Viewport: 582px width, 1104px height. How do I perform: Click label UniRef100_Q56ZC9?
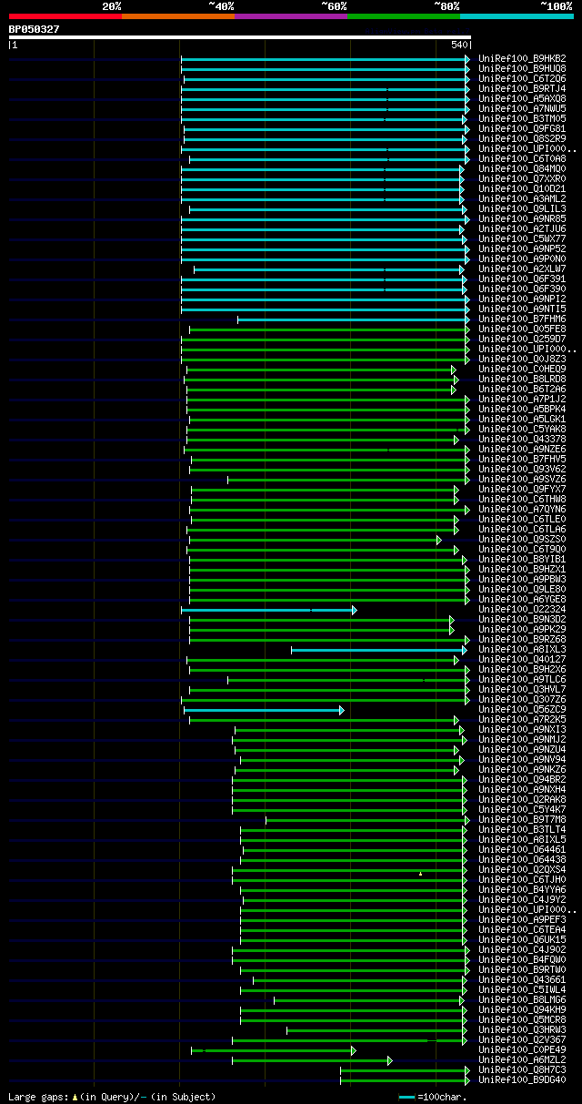pyautogui.click(x=522, y=709)
